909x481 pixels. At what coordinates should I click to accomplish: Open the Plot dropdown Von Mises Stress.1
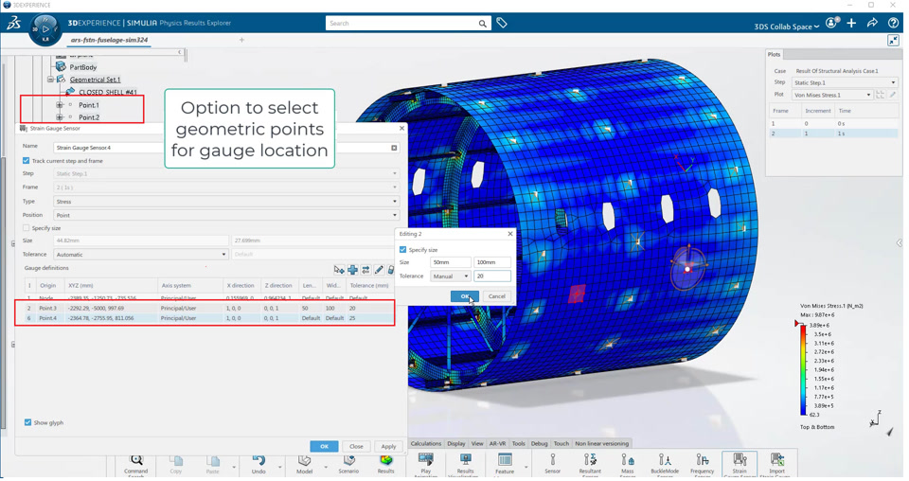tap(832, 95)
